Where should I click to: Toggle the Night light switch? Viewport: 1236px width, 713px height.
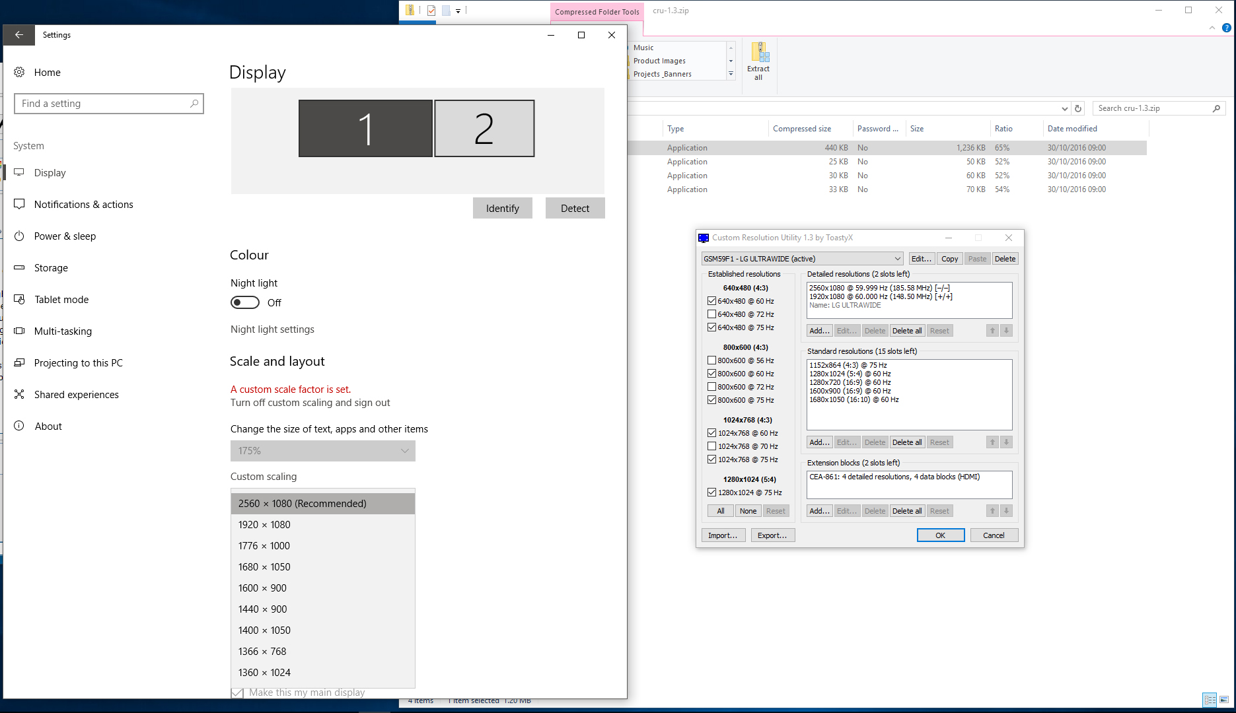pos(245,302)
